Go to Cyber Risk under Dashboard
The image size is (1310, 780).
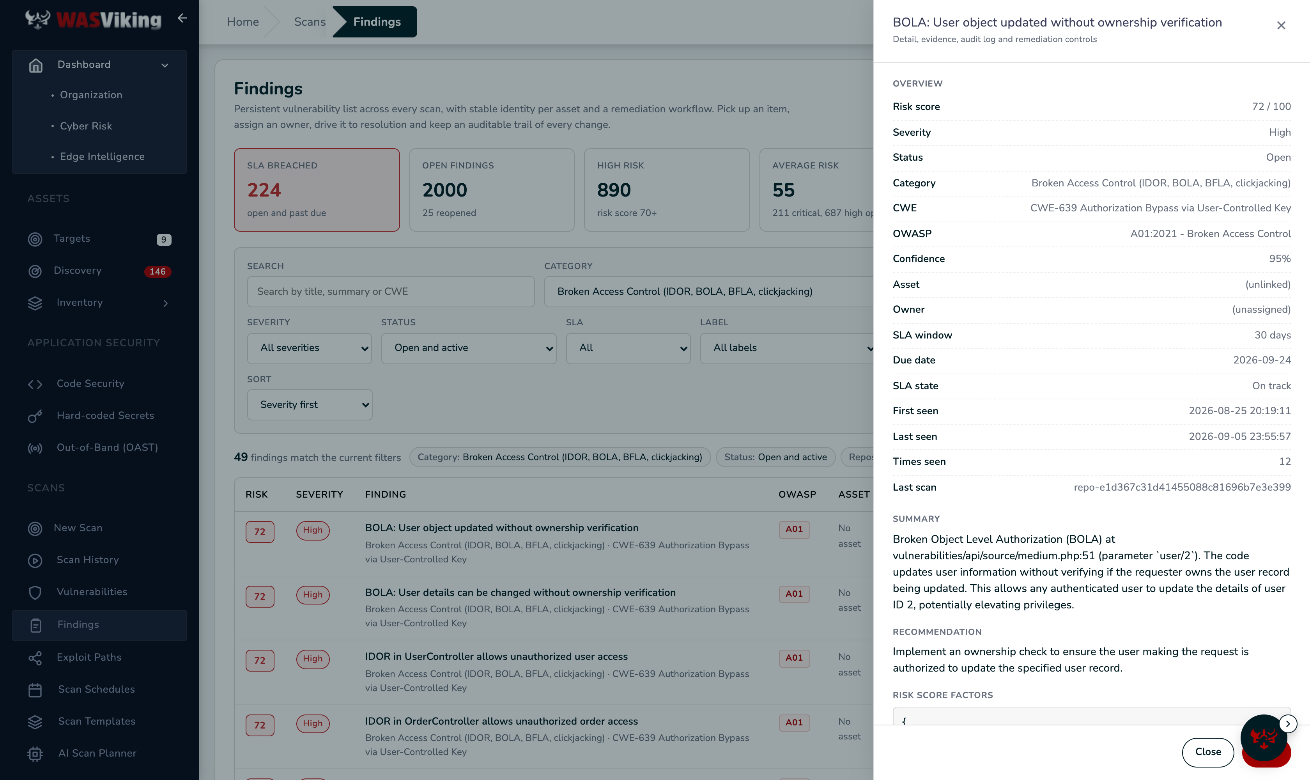coord(86,126)
